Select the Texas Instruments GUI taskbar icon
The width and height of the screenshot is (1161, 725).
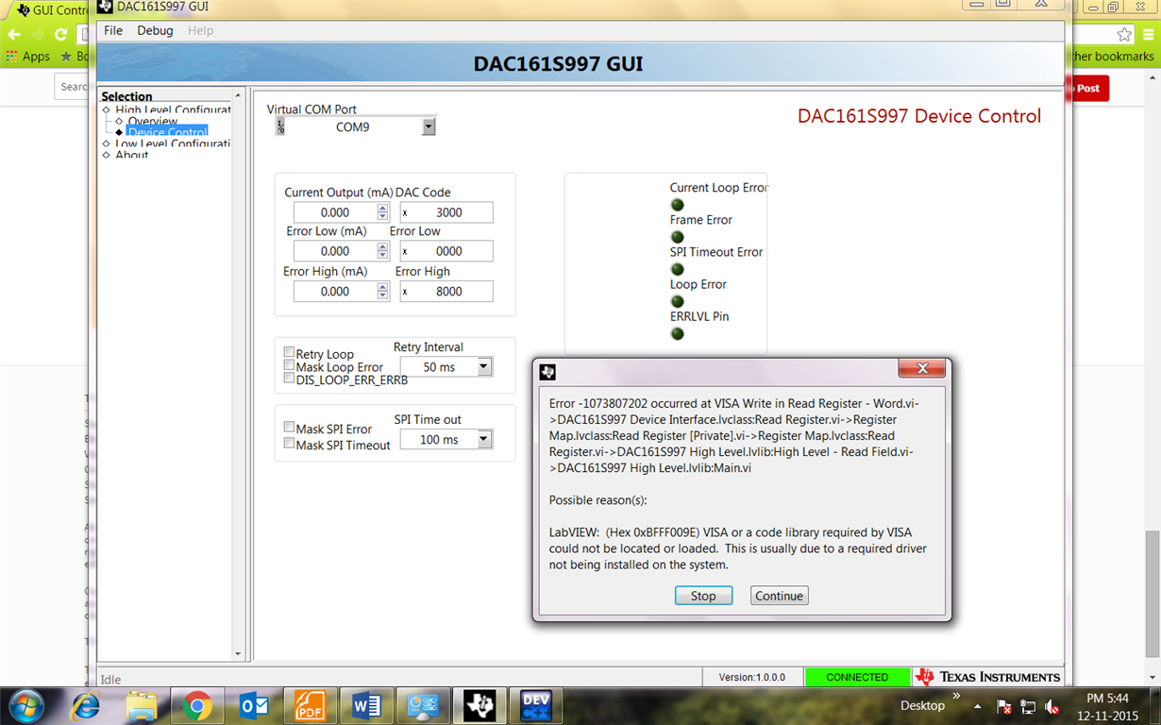pos(480,705)
